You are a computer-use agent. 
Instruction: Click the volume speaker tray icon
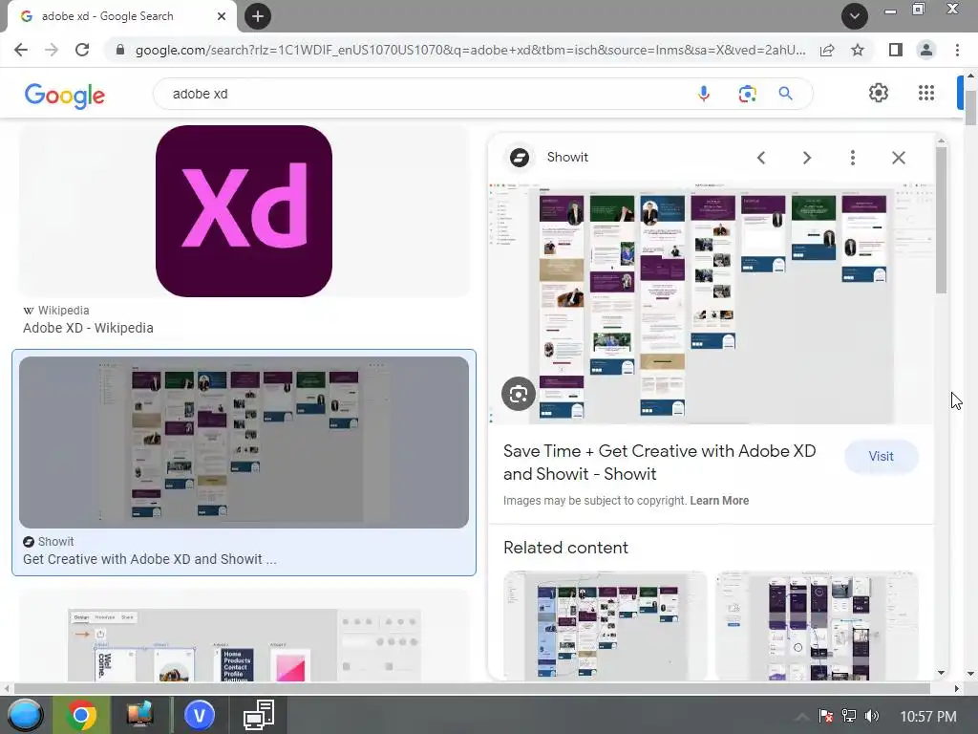(x=872, y=716)
